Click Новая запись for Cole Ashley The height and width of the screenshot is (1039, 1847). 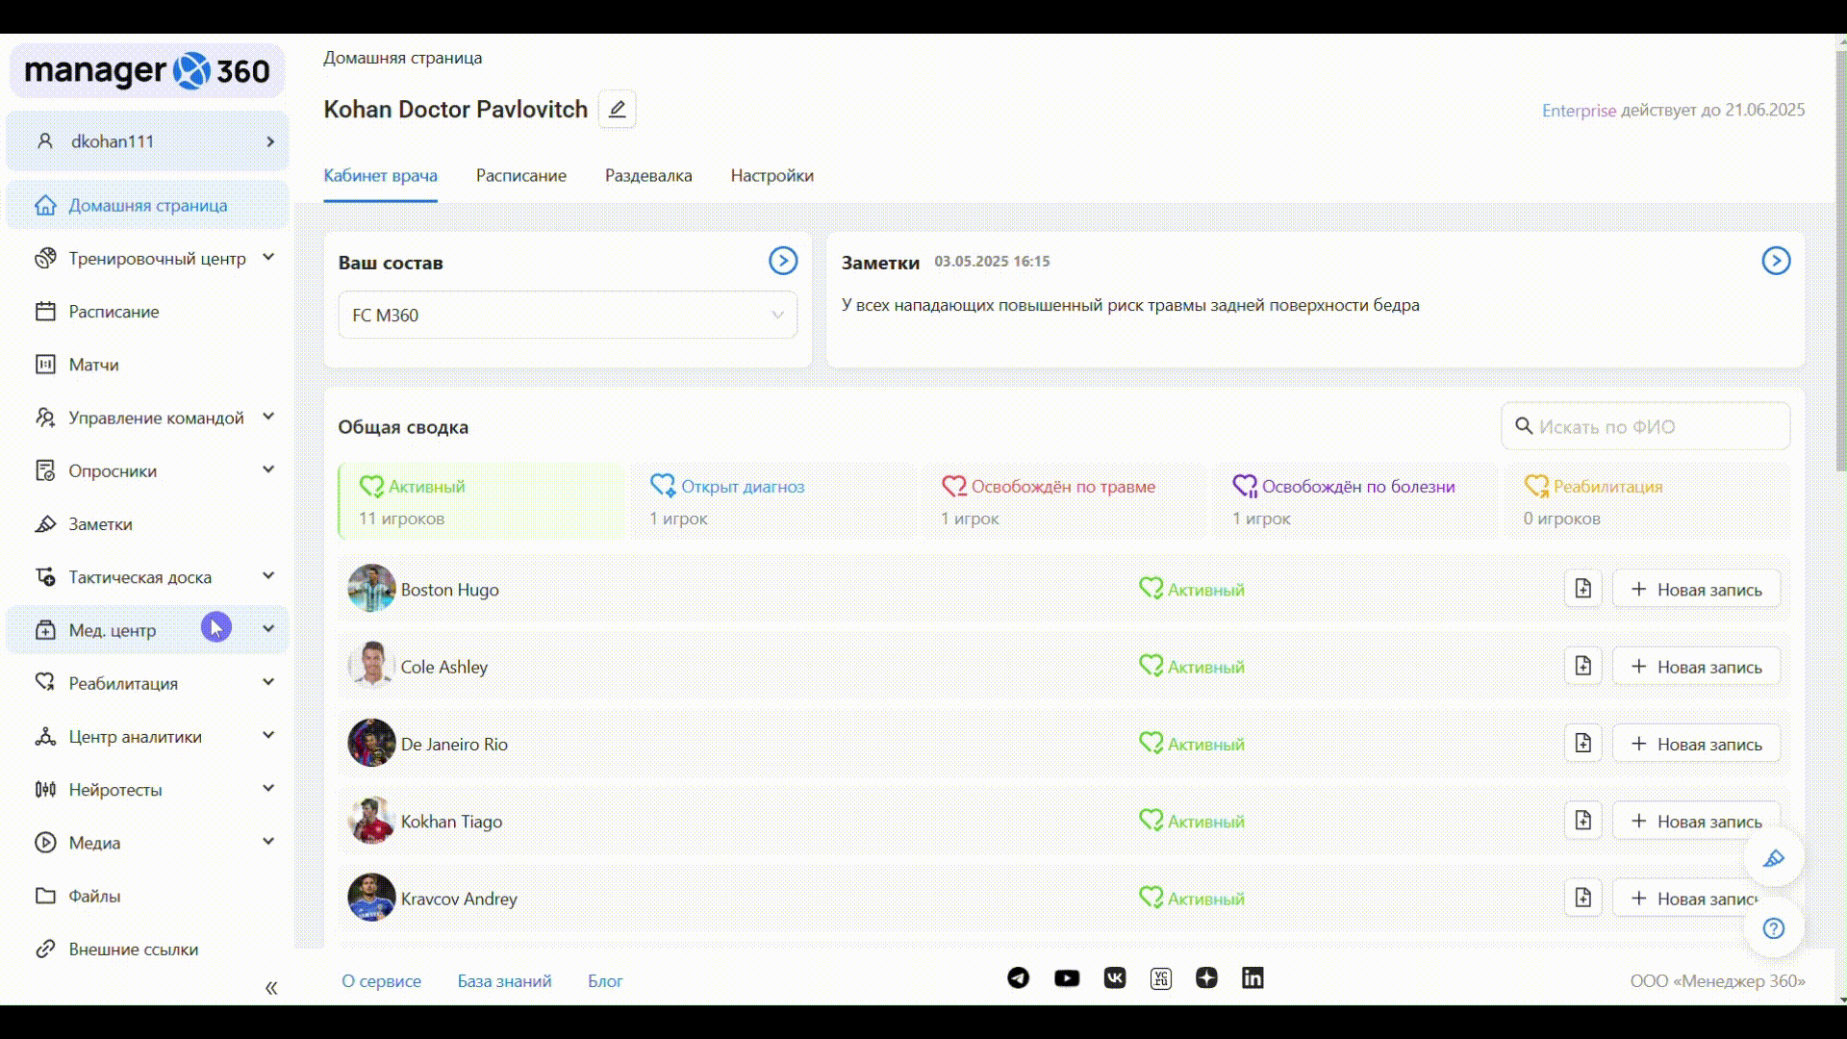point(1695,667)
